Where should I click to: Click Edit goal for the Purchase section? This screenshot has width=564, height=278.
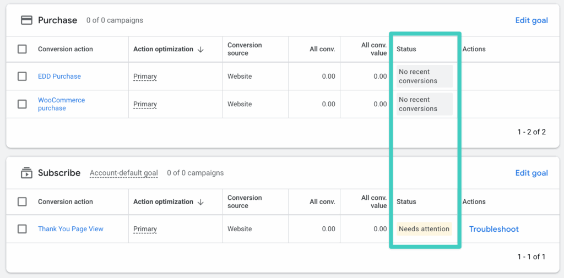click(532, 20)
